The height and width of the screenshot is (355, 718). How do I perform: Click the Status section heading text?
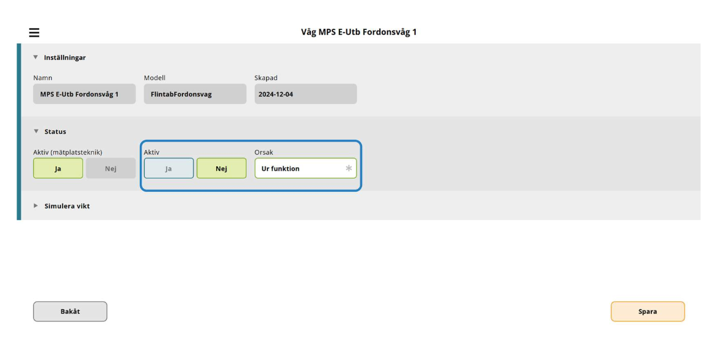55,131
